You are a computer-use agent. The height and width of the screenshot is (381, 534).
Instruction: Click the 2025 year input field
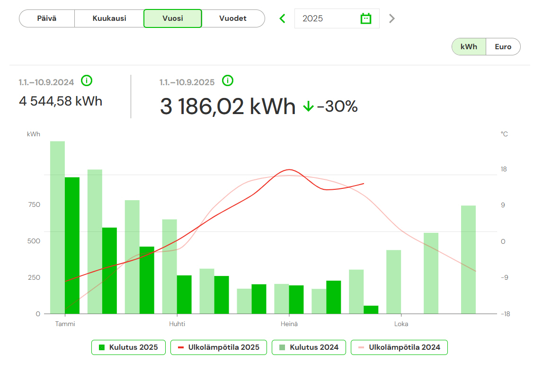coord(327,18)
